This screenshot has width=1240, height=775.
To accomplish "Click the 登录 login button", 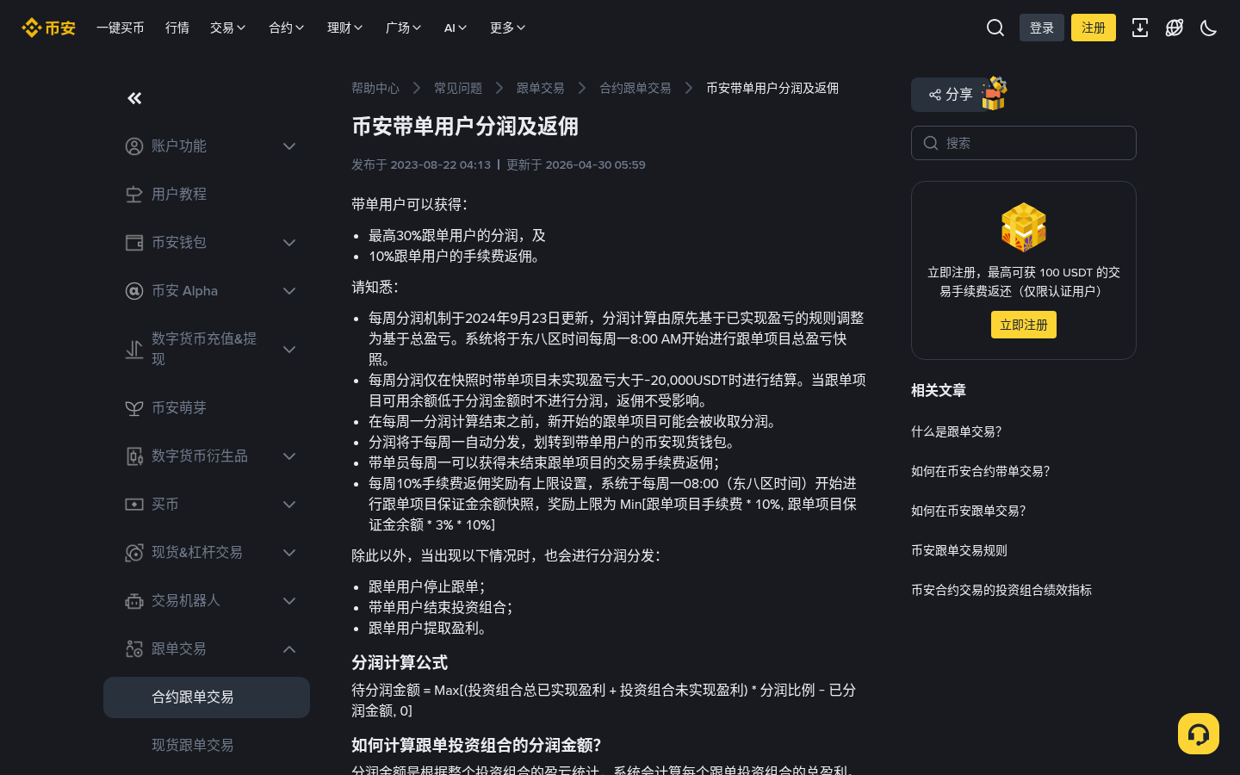I will 1042,28.
